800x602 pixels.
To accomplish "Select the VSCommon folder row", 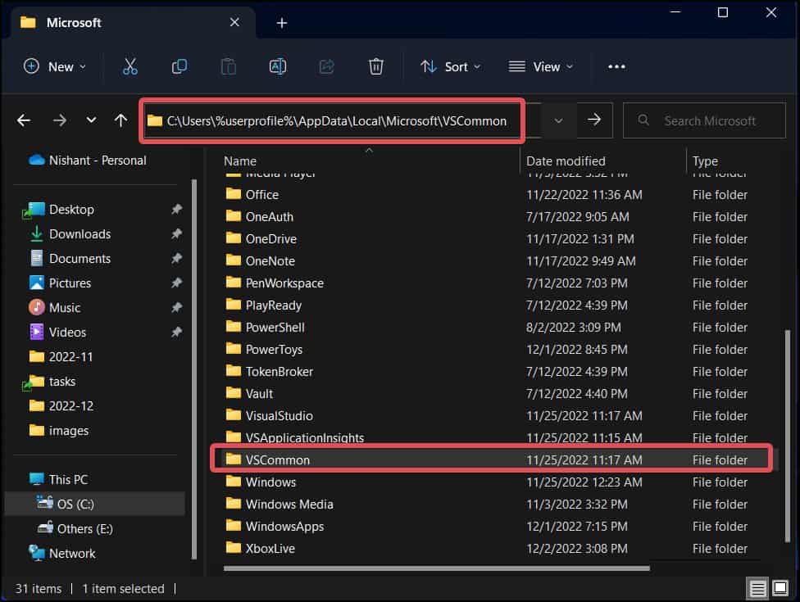I will click(x=491, y=459).
